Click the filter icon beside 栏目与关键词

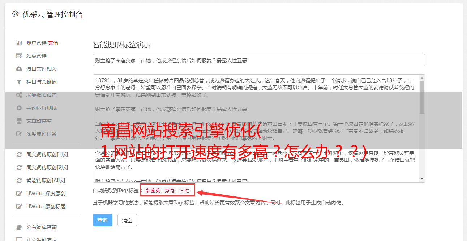click(19, 82)
